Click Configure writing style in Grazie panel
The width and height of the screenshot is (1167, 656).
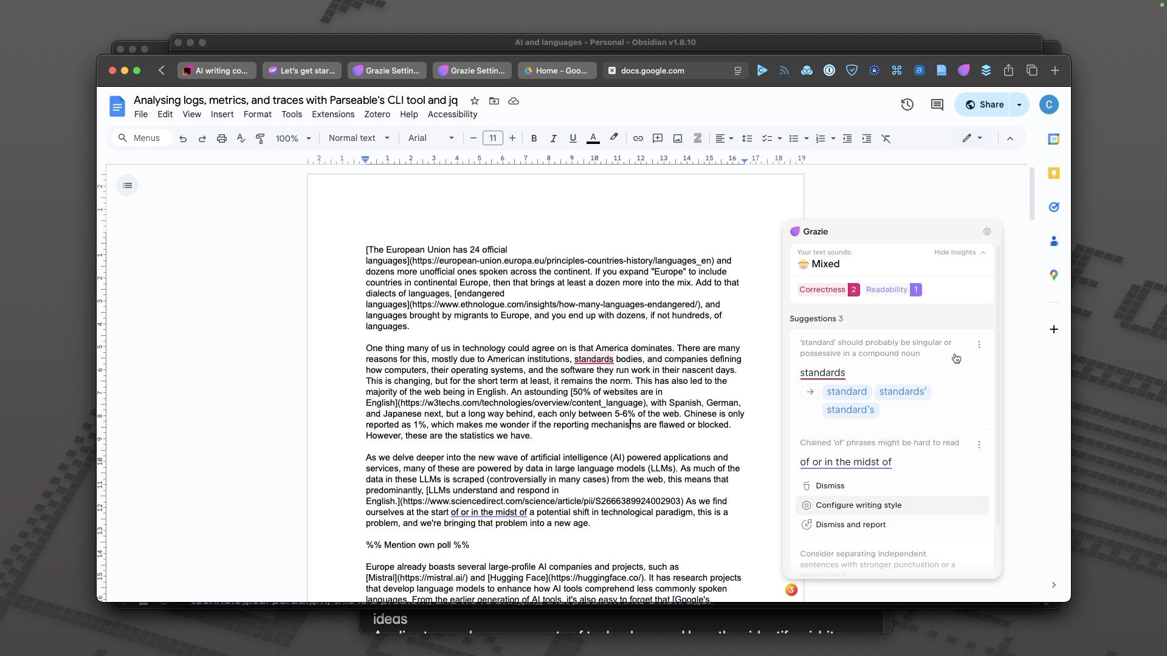[858, 505]
